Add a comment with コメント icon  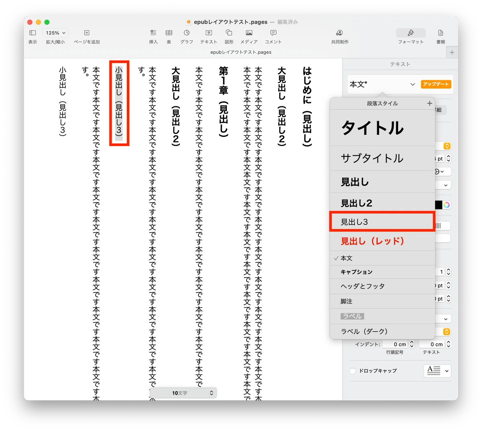pos(273,33)
